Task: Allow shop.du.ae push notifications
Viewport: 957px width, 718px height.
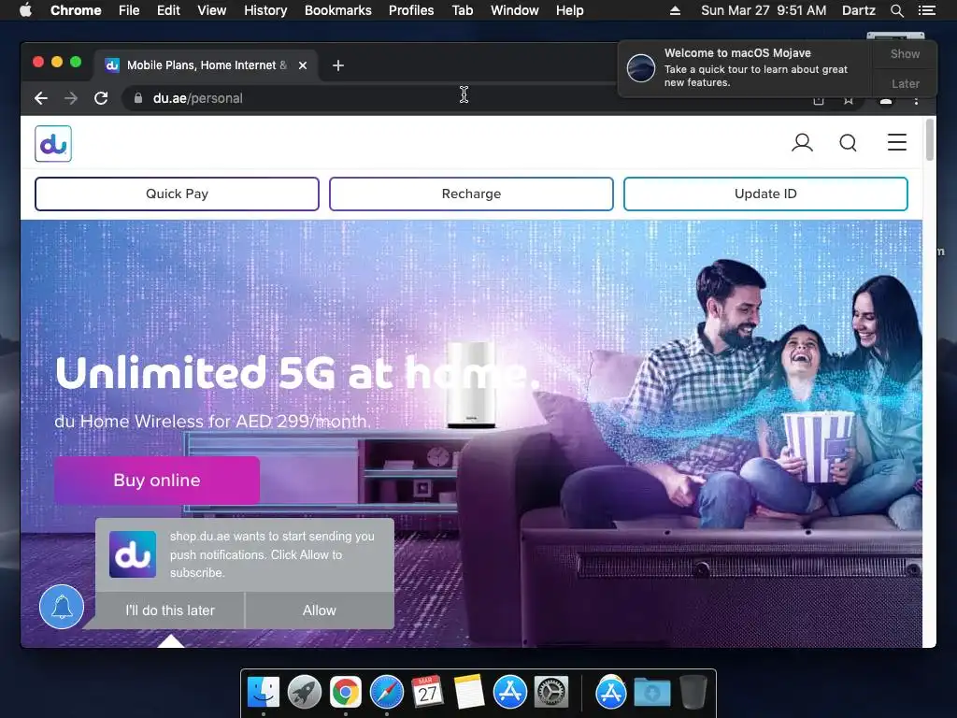Action: (x=320, y=610)
